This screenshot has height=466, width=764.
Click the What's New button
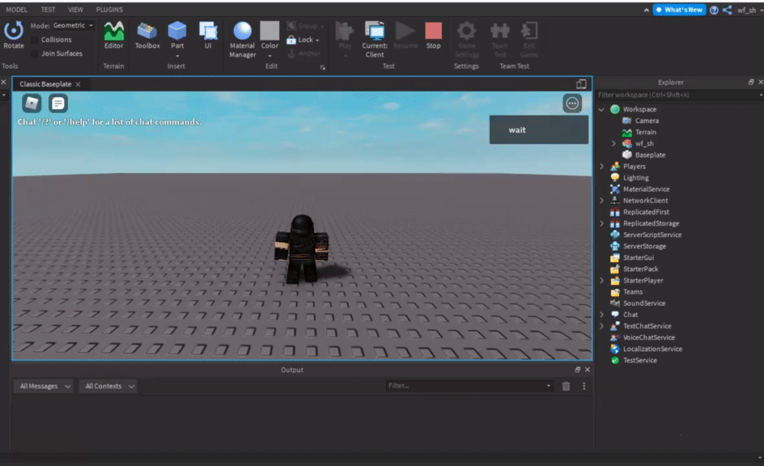679,10
